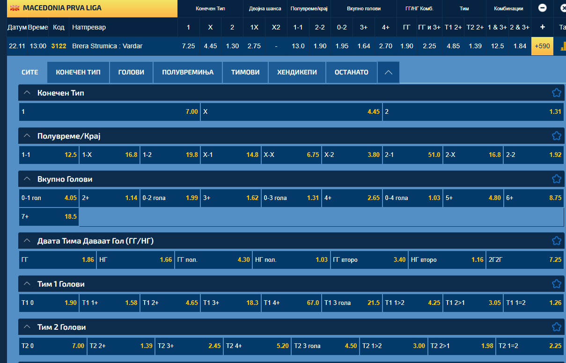The height and width of the screenshot is (363, 566).
Task: Click the minus circle icon in header
Action: point(542,8)
